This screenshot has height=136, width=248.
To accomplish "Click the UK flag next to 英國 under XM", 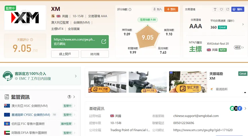I will (x=58, y=16).
